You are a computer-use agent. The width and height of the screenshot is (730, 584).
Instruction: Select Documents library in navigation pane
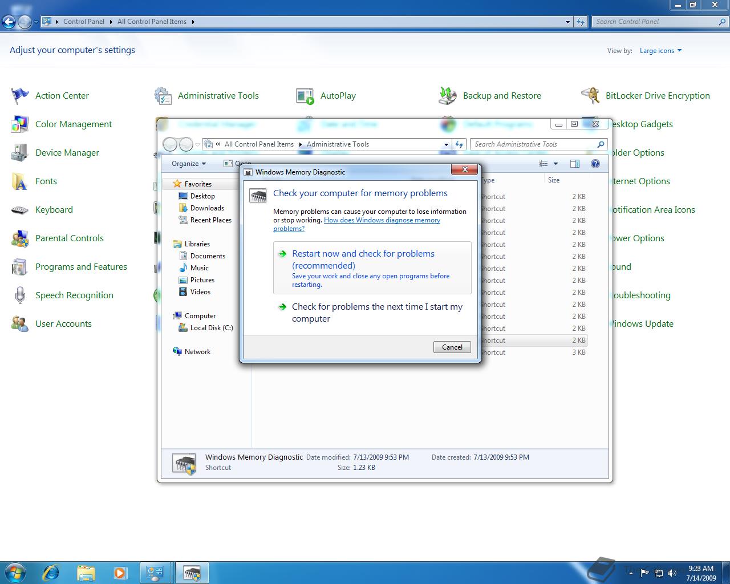pos(208,256)
